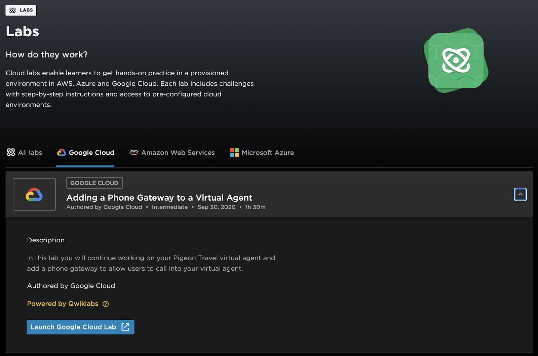Image resolution: width=538 pixels, height=356 pixels.
Task: Click the "How do they work?" heading
Action: pyautogui.click(x=47, y=54)
